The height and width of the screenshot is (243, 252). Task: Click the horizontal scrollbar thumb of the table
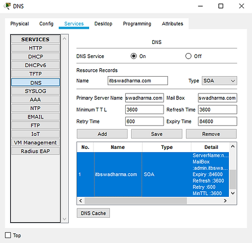[x=136, y=201]
